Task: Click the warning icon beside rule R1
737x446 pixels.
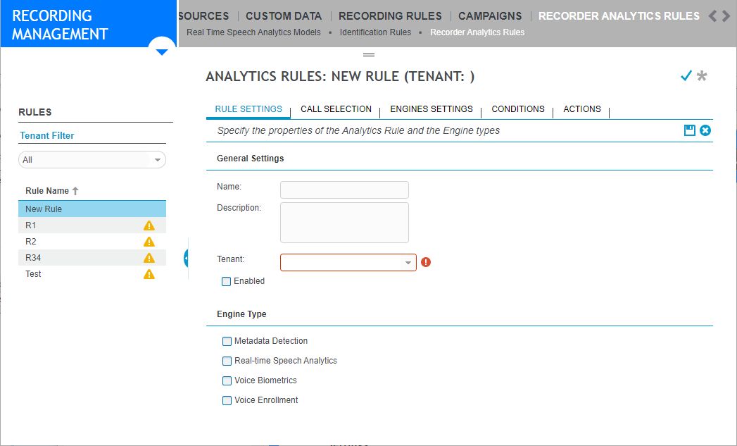Action: (149, 225)
